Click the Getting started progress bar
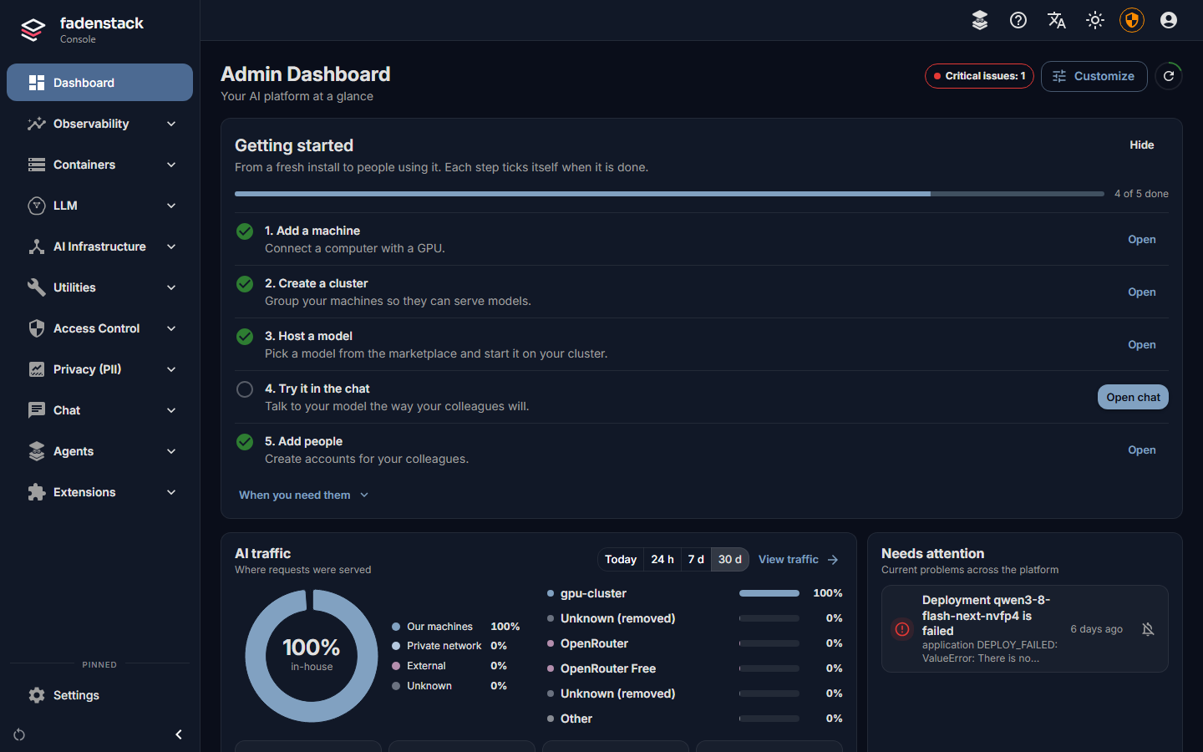 click(669, 194)
